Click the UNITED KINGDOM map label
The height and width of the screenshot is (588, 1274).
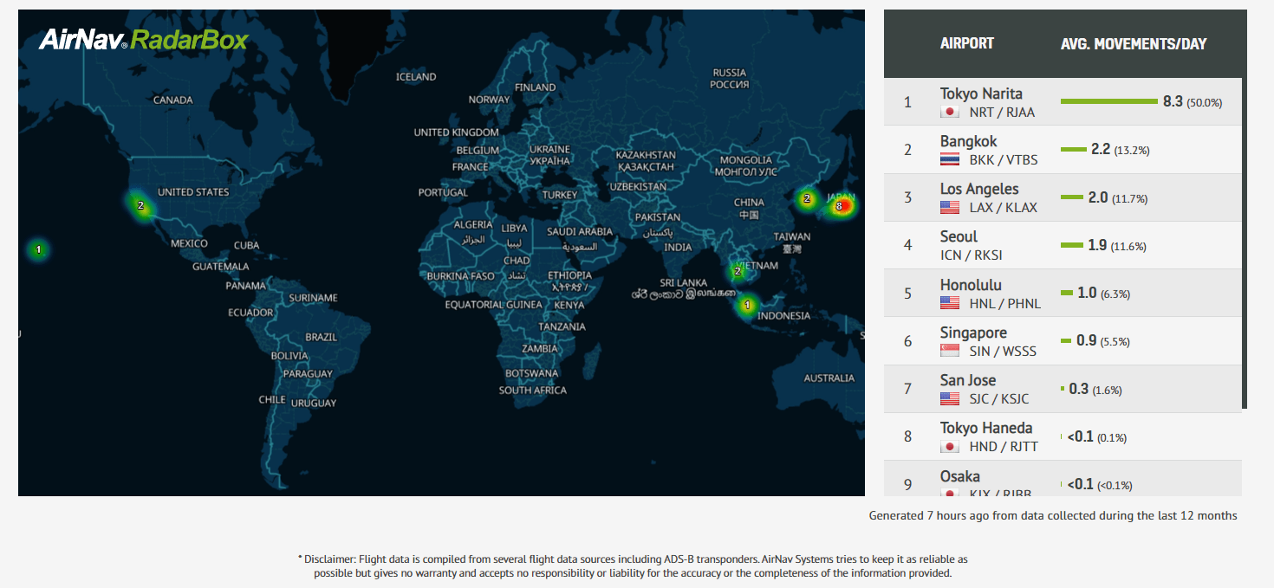[x=457, y=132]
